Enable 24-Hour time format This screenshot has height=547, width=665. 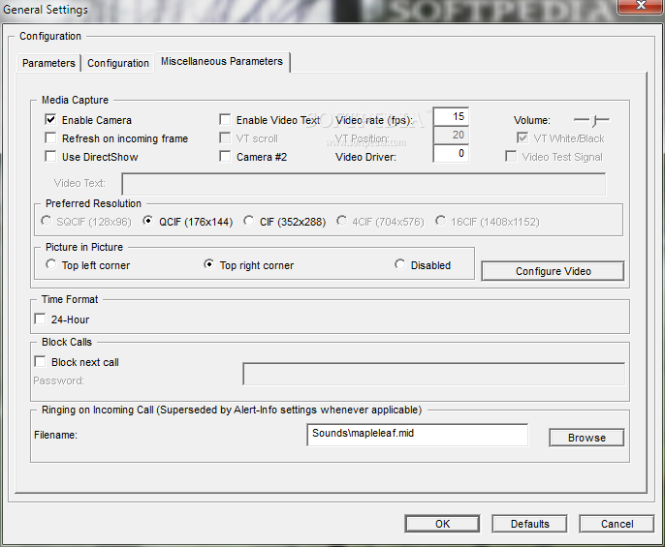point(41,319)
